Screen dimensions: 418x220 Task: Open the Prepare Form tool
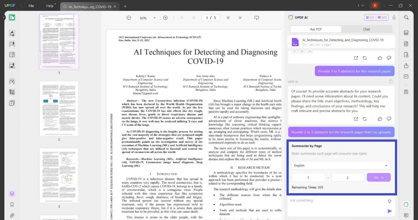tap(12, 55)
